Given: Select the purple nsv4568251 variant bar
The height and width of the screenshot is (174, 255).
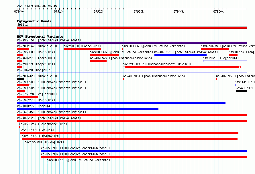Looking at the screenshot, I should tap(132, 43).
